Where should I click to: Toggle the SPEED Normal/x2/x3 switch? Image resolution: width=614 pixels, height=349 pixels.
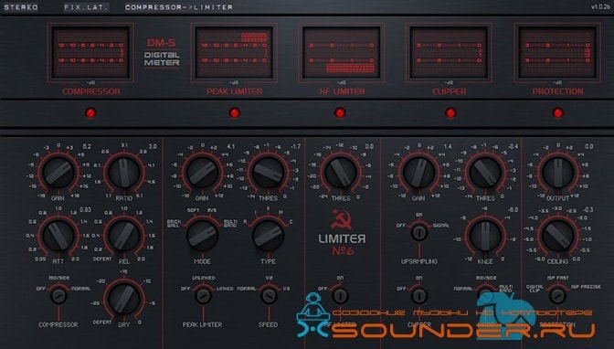pyautogui.click(x=269, y=295)
